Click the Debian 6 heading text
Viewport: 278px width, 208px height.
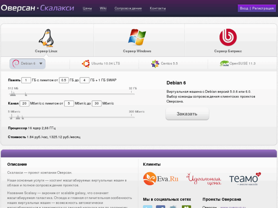[176, 83]
